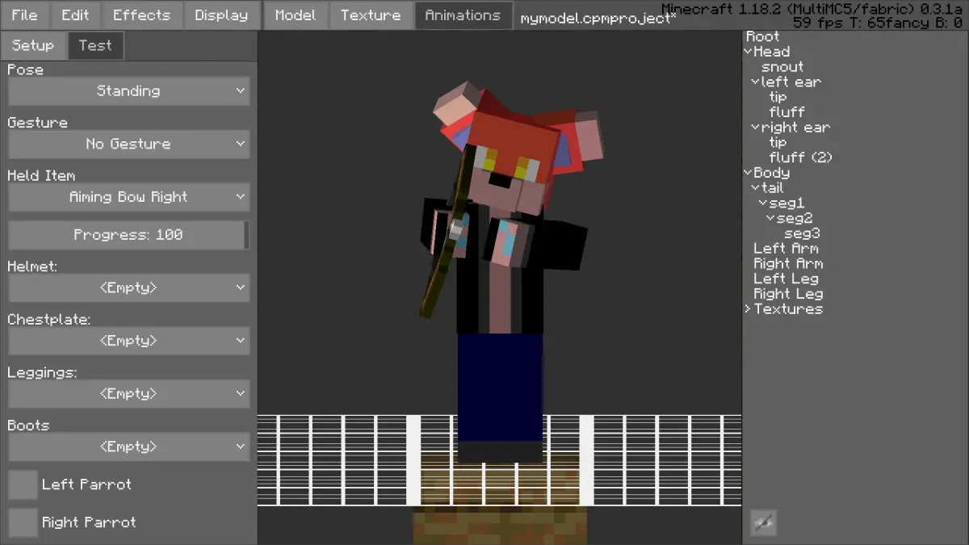Select tip under left ear

[x=778, y=98]
